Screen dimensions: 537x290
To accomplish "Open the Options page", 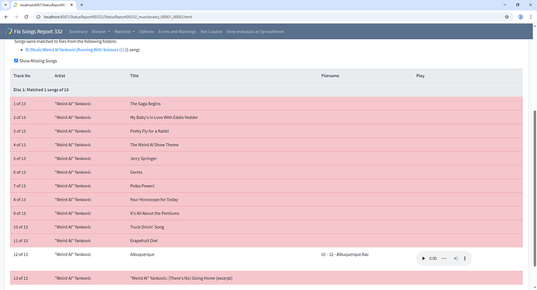I will point(146,31).
